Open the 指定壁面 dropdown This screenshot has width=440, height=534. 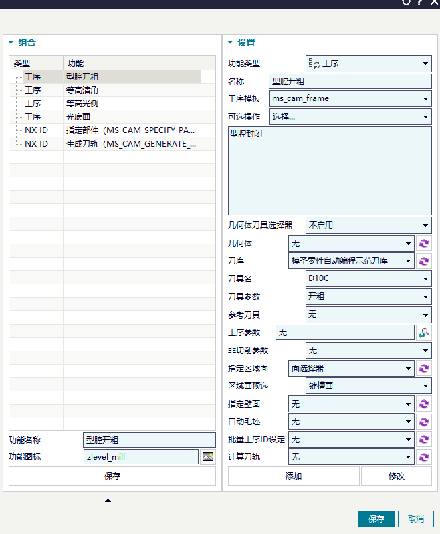click(351, 404)
